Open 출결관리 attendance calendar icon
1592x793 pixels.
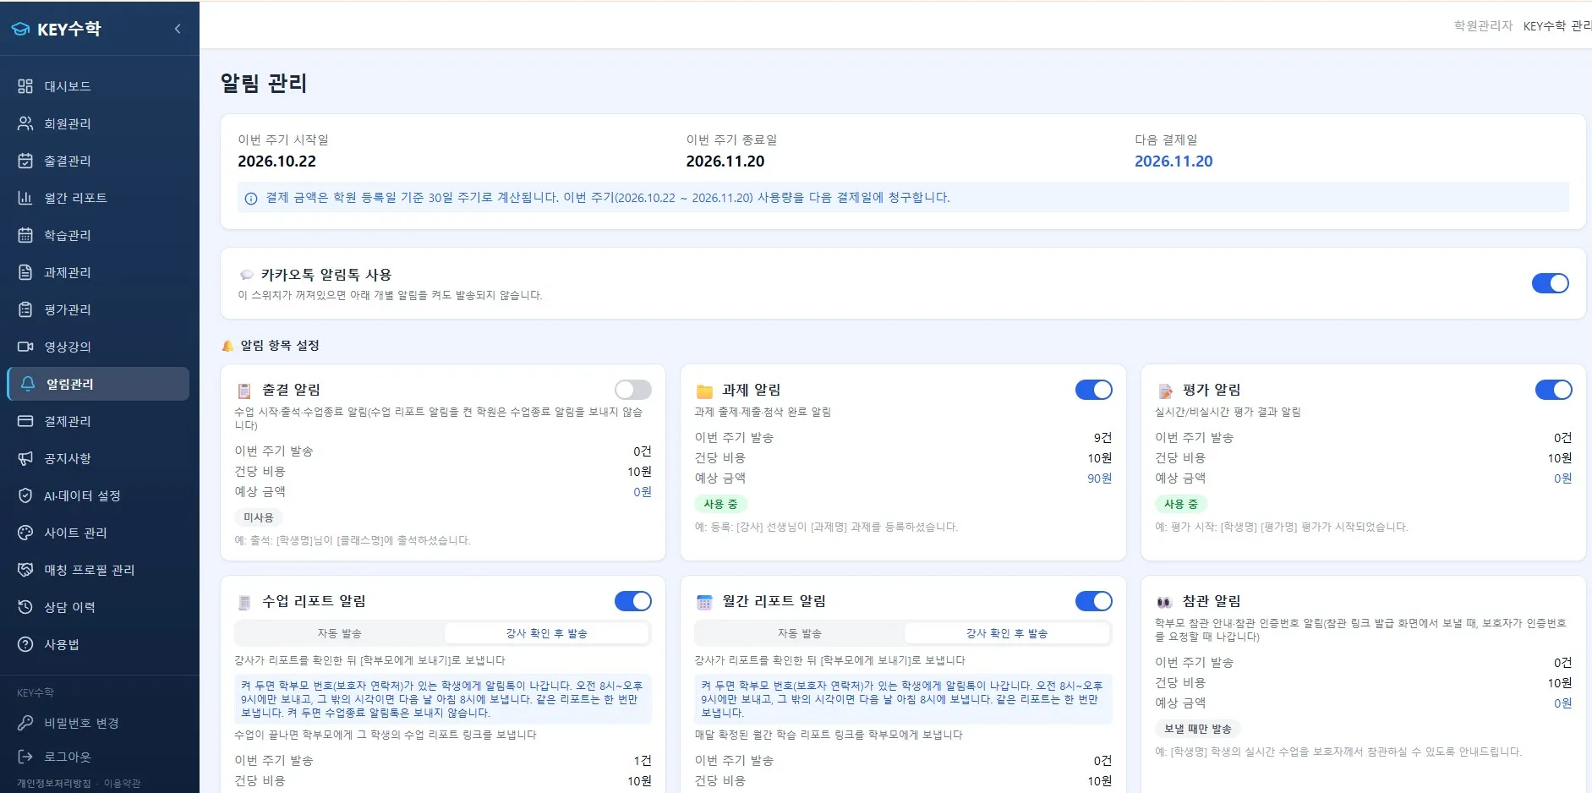click(25, 161)
